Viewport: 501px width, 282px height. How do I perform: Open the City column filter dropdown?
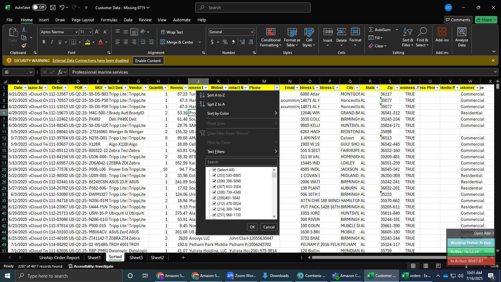357,88
